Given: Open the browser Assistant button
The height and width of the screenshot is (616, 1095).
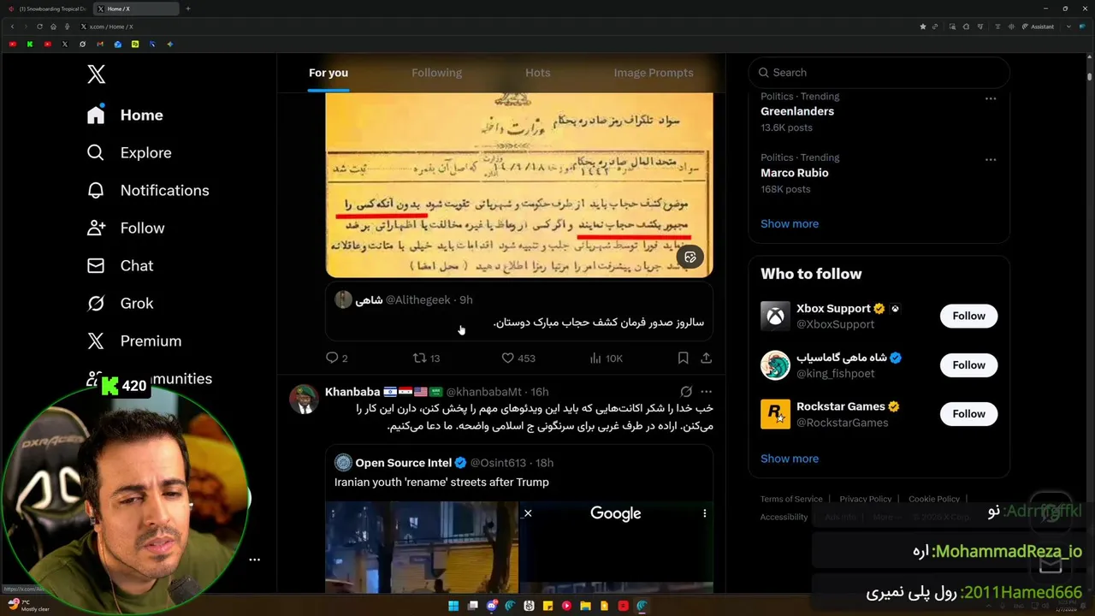Looking at the screenshot, I should coord(1038,27).
